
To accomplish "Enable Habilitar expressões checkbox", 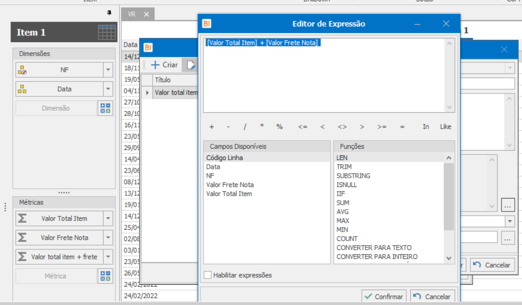I will (207, 275).
